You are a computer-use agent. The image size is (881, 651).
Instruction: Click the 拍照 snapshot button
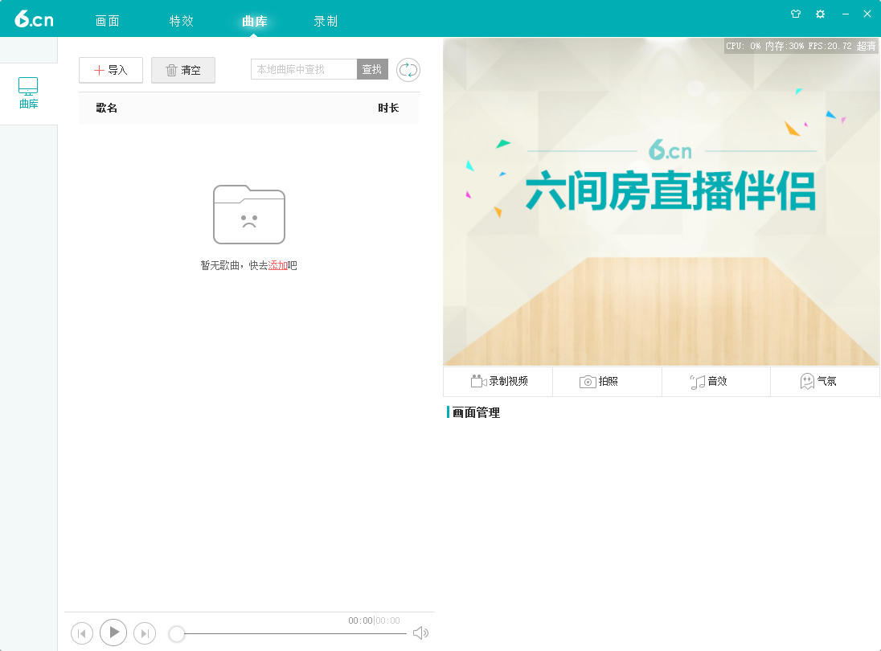click(x=608, y=382)
